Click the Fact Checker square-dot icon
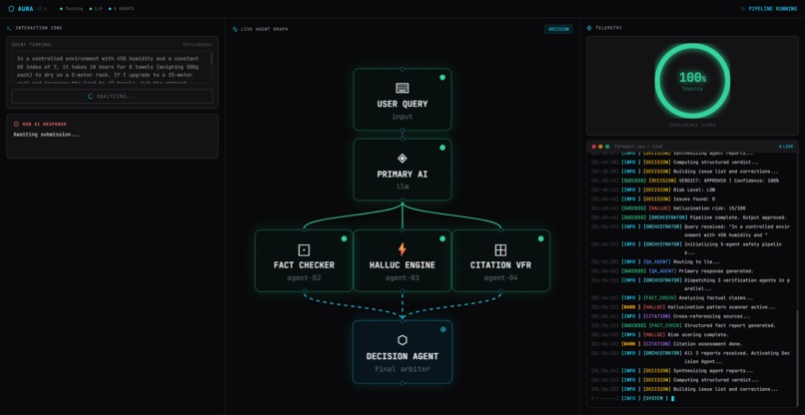 (x=304, y=249)
